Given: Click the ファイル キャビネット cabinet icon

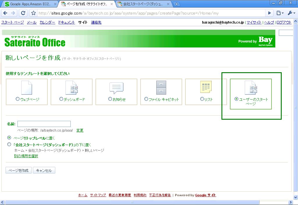Looking at the screenshot, I should [161, 88].
